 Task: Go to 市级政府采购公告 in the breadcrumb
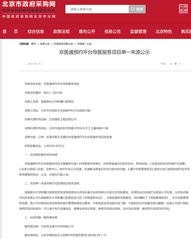[x=63, y=44]
